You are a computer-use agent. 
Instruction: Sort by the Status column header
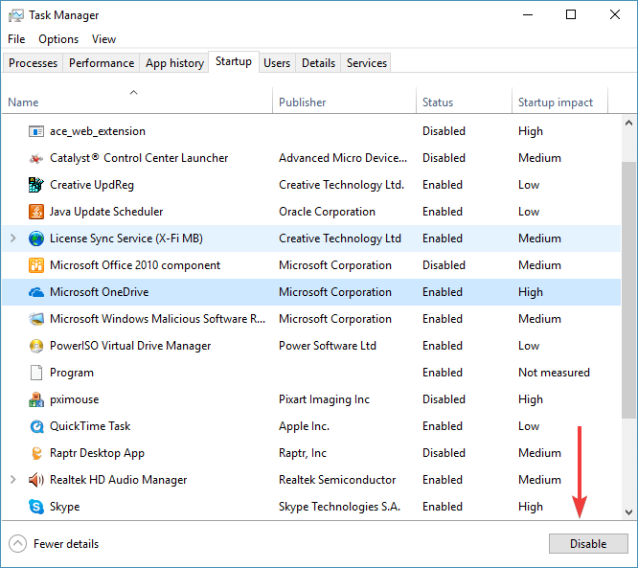(x=464, y=102)
